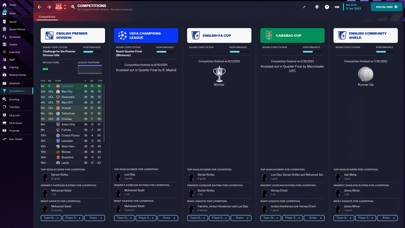
Task: Open the Social Feed
Action: (x=387, y=7)
